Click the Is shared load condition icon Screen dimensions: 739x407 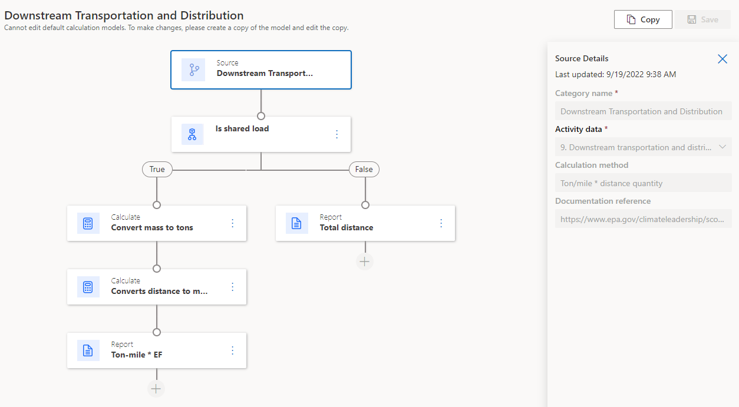point(192,134)
